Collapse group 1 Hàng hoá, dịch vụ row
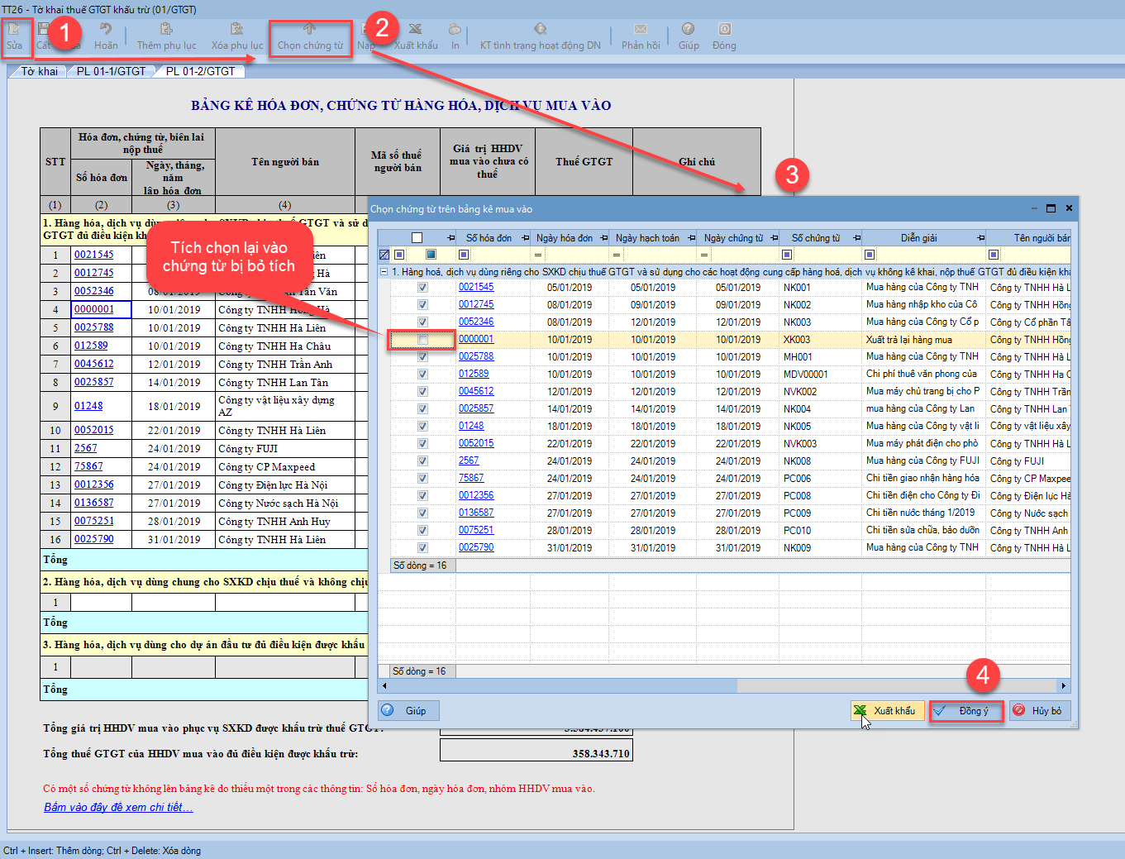This screenshot has height=859, width=1125. click(384, 271)
